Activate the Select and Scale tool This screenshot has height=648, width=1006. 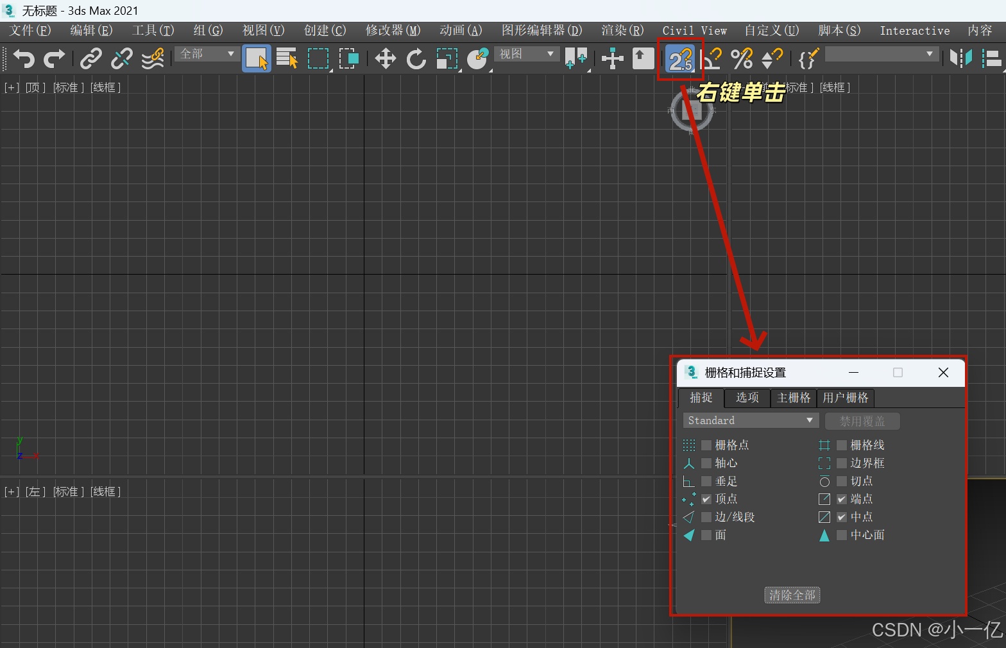[447, 59]
